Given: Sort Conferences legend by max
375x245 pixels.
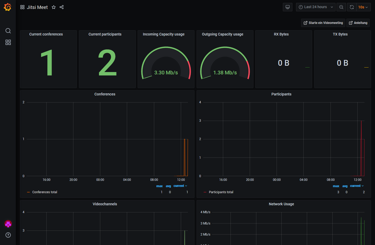Looking at the screenshot, I should tap(159, 186).
